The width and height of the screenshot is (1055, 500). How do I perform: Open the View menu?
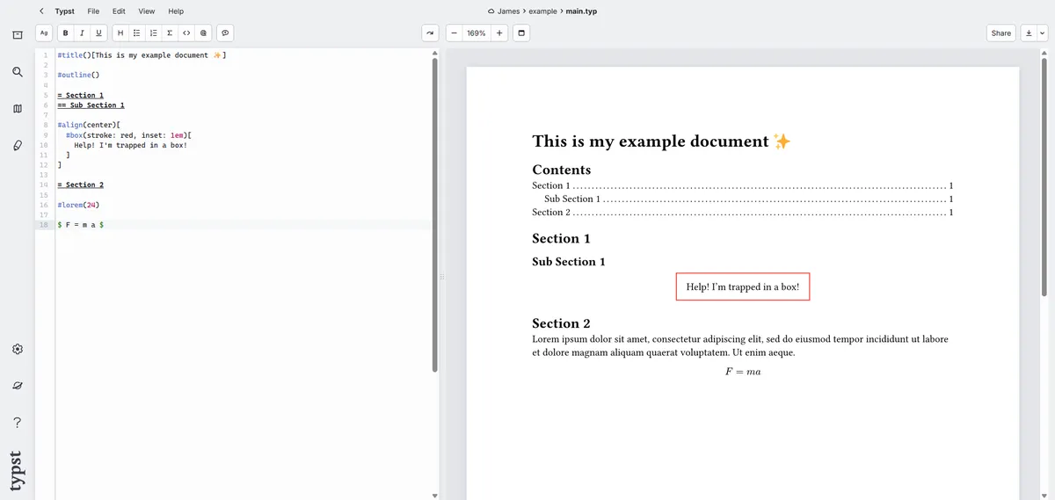click(146, 11)
